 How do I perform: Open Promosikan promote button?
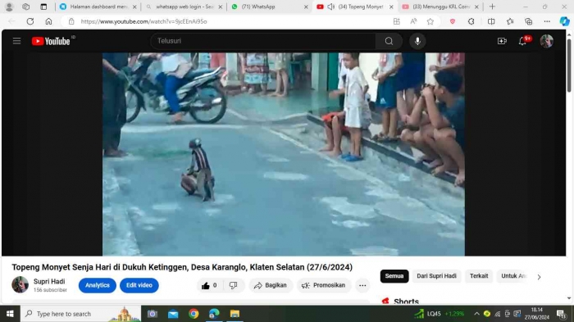[x=324, y=285]
